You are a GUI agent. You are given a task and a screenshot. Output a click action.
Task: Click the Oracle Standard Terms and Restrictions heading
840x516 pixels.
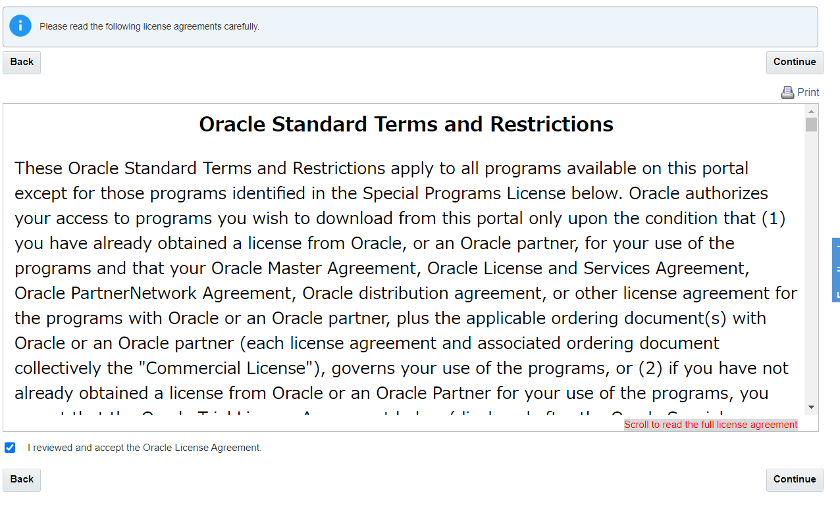pyautogui.click(x=406, y=124)
